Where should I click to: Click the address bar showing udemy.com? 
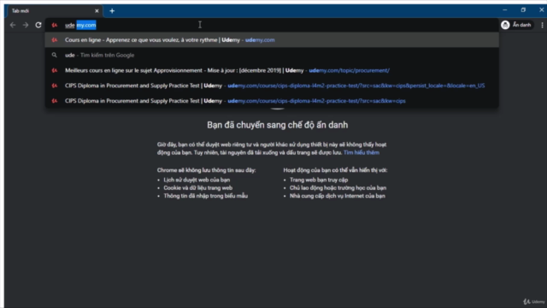[x=272, y=25]
